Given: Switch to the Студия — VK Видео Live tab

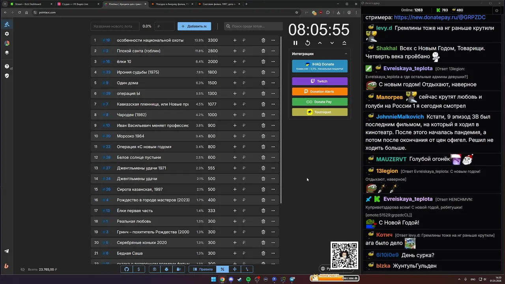Looking at the screenshot, I should point(78,4).
